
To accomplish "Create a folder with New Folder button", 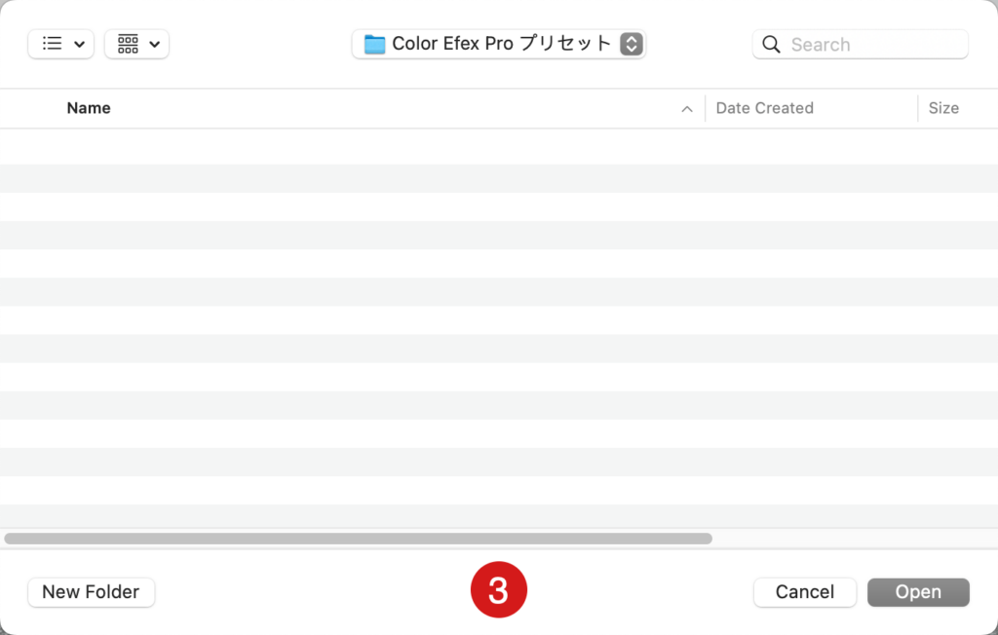I will pyautogui.click(x=91, y=592).
